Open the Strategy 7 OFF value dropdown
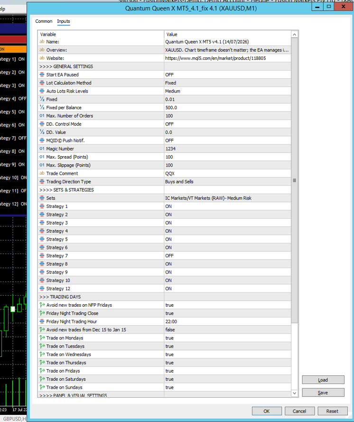 click(228, 256)
